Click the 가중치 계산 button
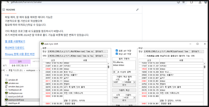This screenshot has width=209, height=107. click(124, 90)
